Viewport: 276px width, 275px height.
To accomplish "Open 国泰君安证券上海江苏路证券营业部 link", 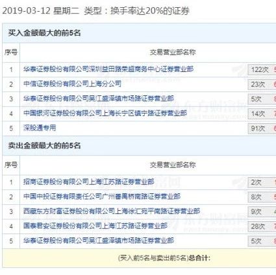I will coord(95,226).
